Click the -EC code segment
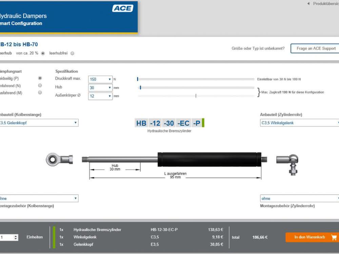 pyautogui.click(x=183, y=123)
